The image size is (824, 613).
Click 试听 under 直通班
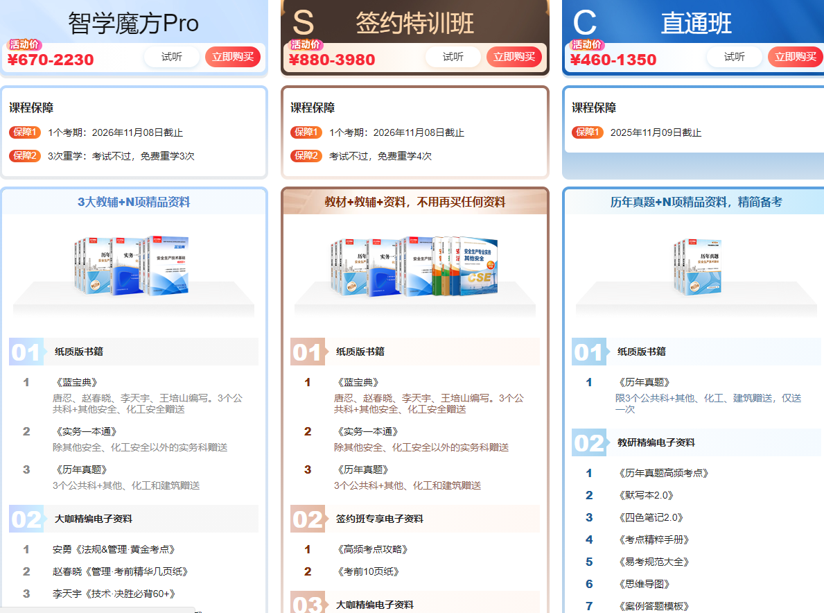click(734, 57)
